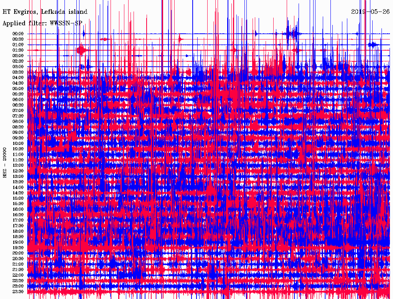Select the 13:00 time label

pos(18,177)
